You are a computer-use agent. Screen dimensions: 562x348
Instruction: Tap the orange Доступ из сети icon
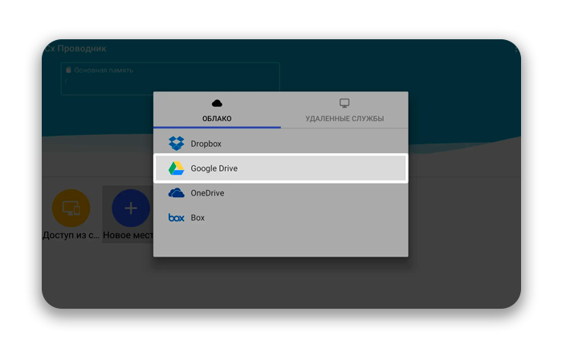[x=71, y=208]
